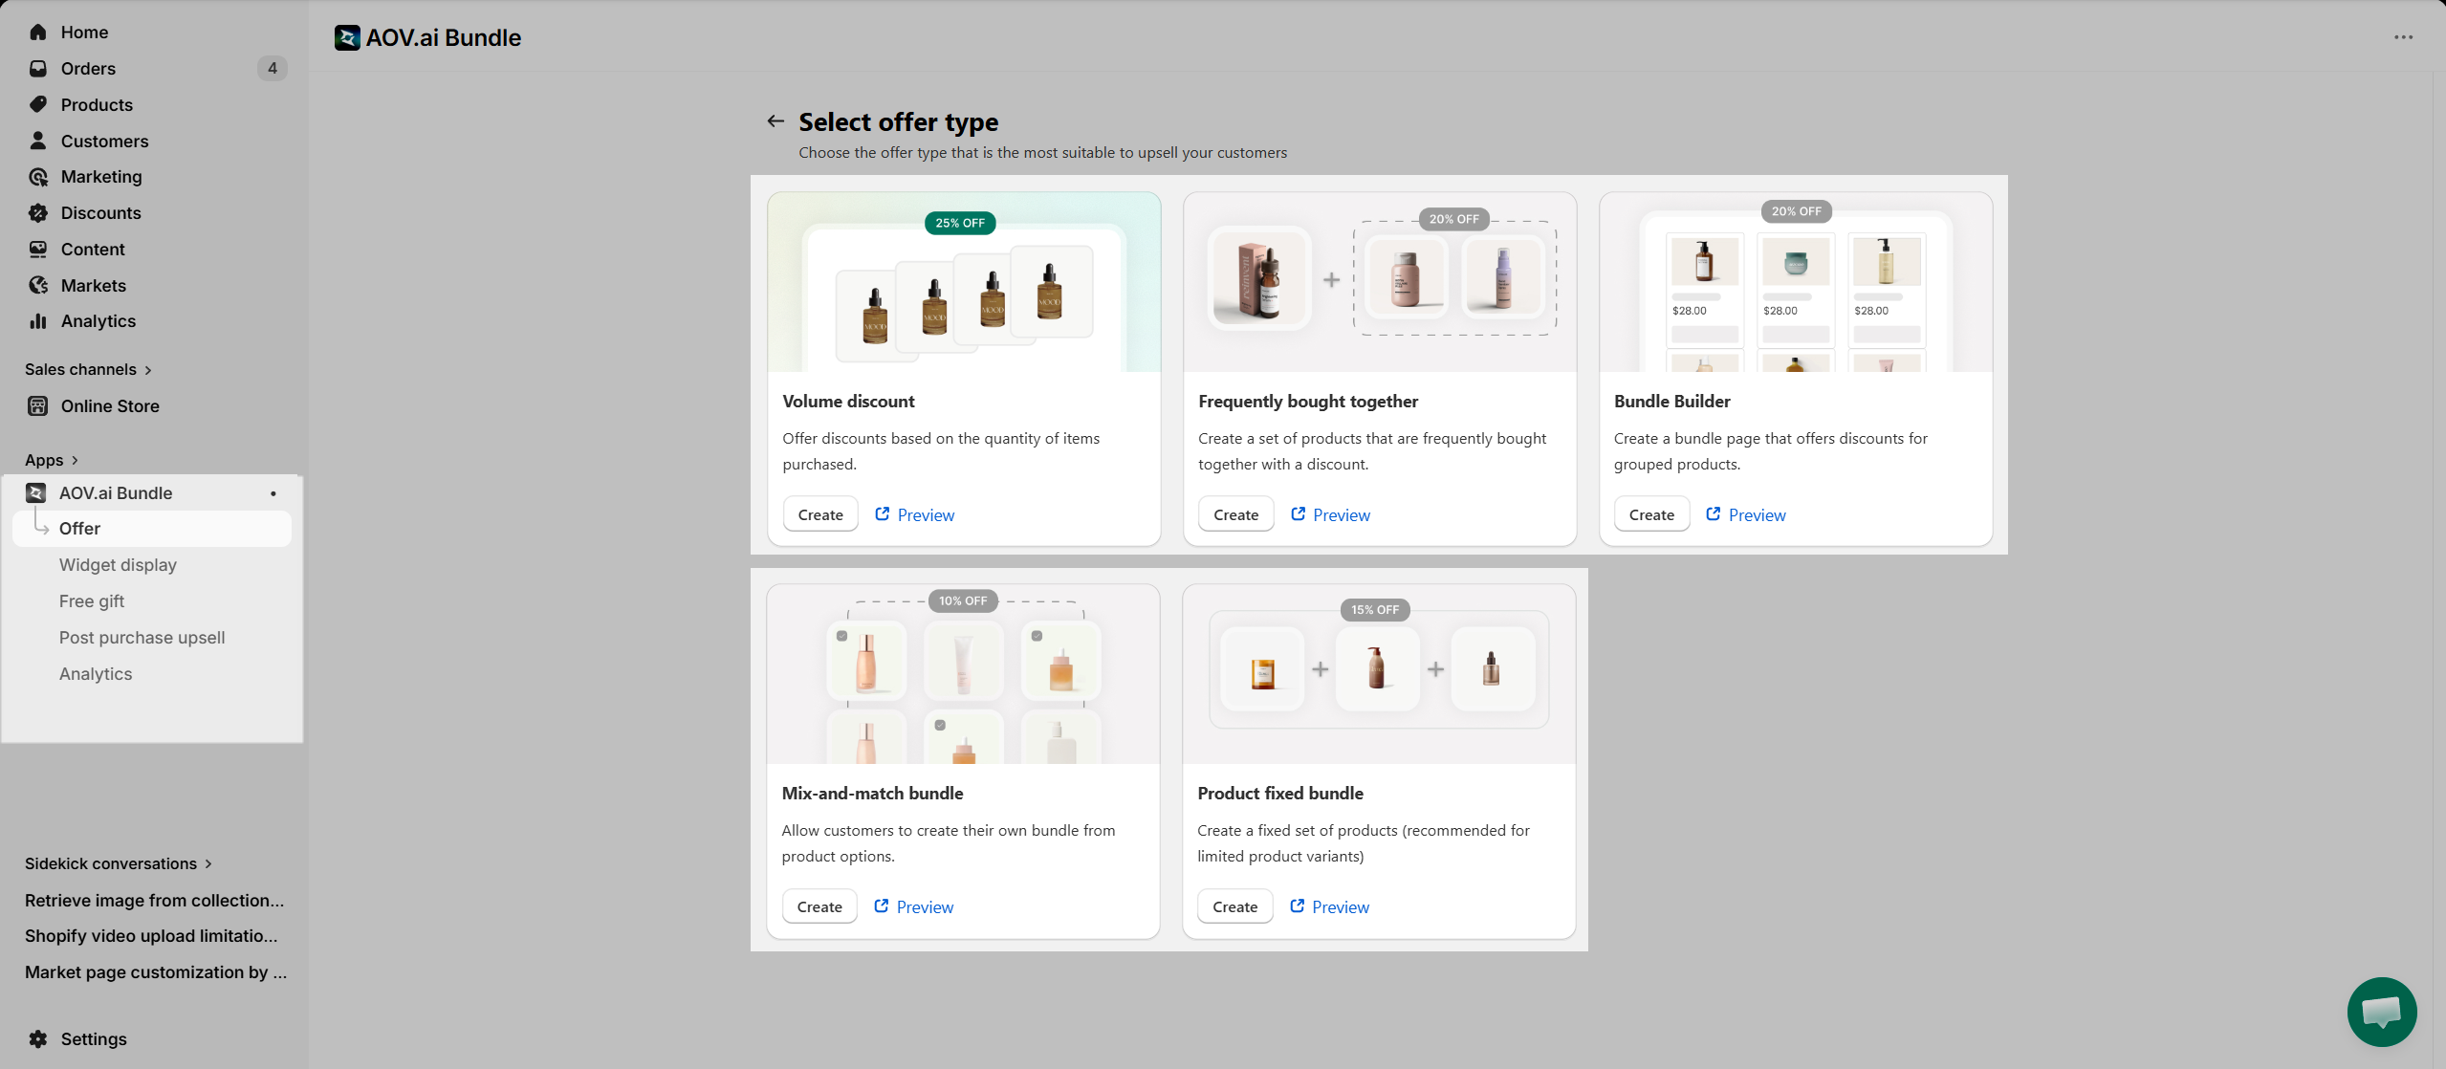Screen dimensions: 2446x1069
Task: Open the Free gift submenu item
Action: click(92, 600)
